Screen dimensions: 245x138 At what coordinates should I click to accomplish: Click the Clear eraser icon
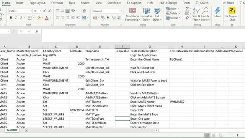click(187, 18)
